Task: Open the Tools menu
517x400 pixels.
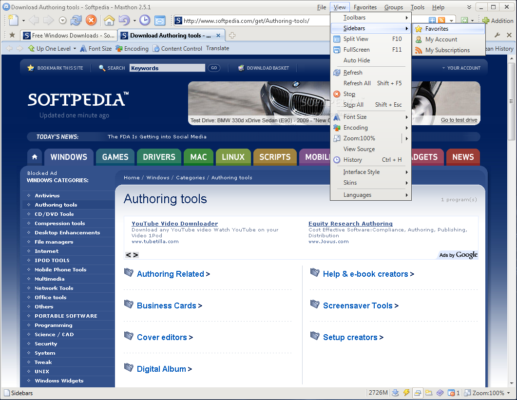Action: (418, 7)
